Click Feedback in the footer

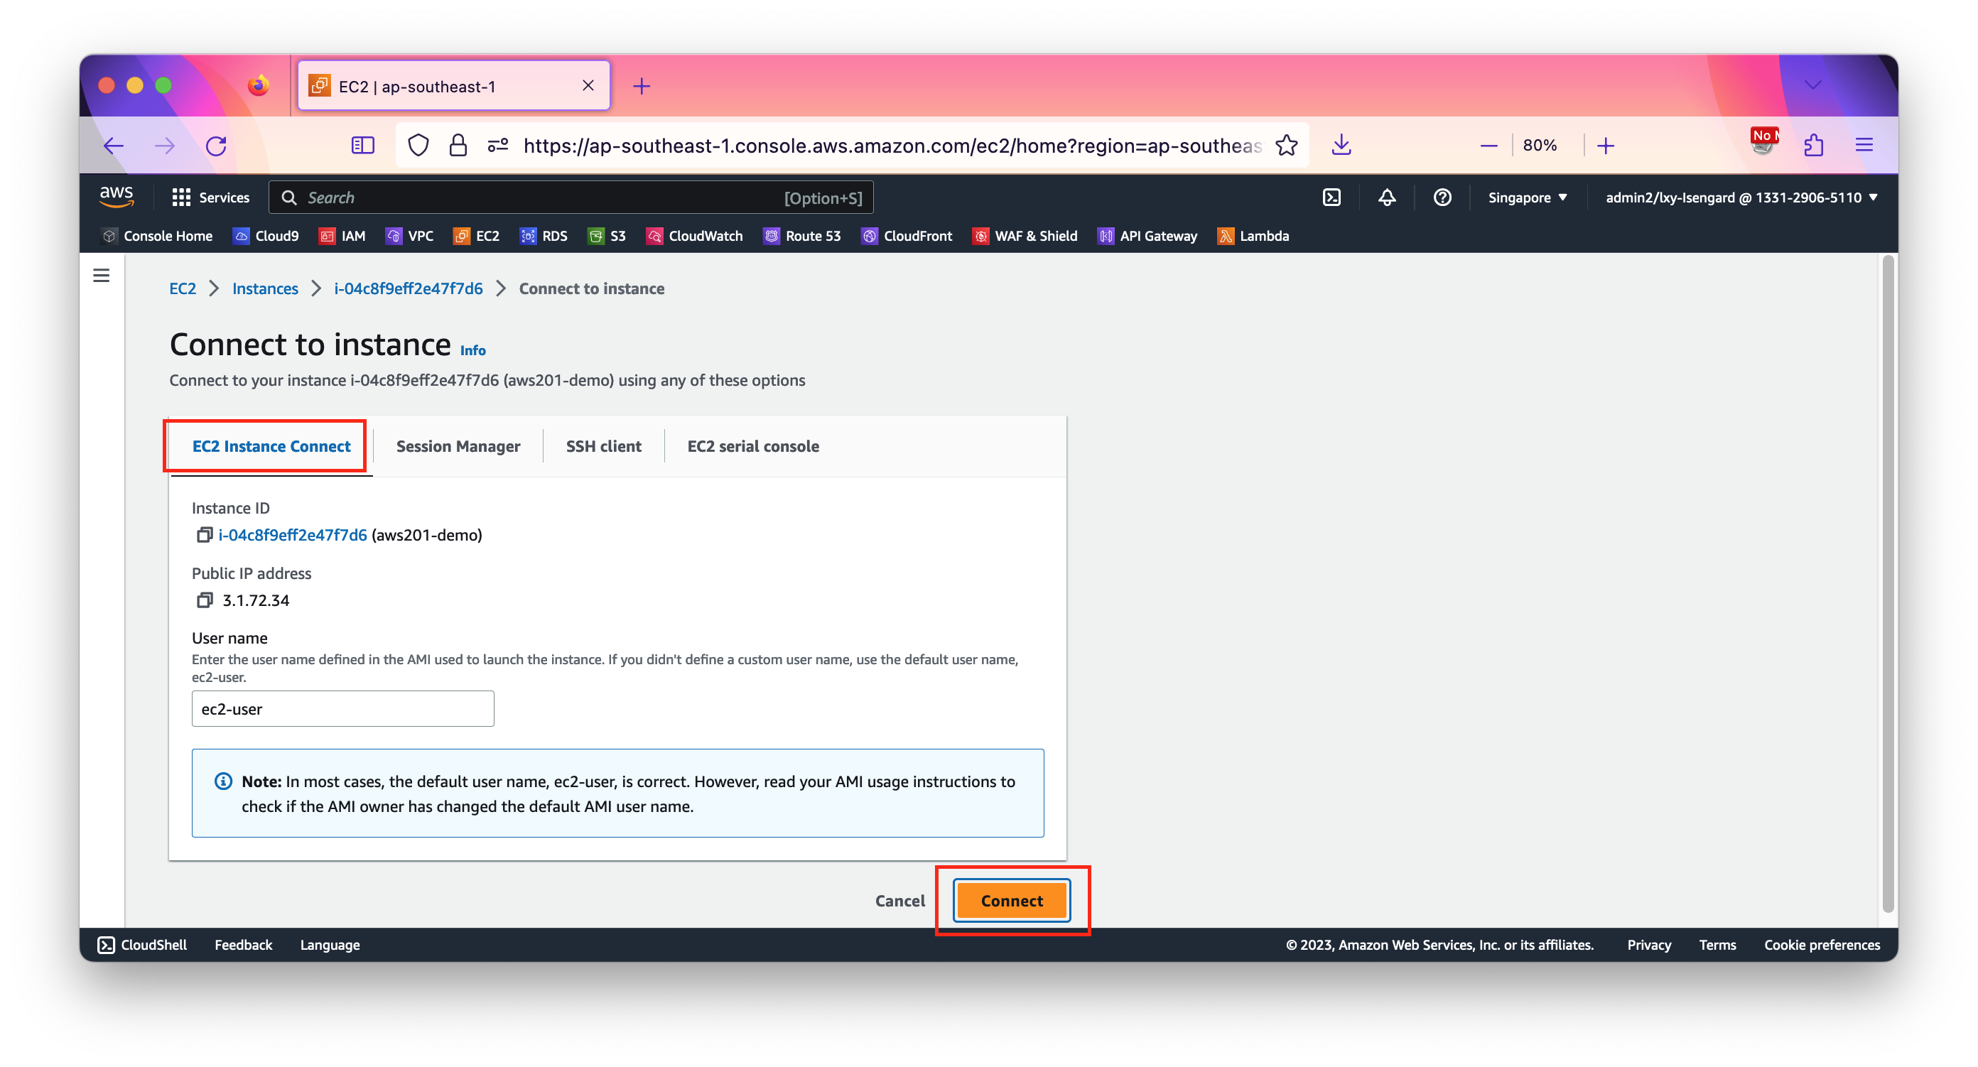point(244,945)
